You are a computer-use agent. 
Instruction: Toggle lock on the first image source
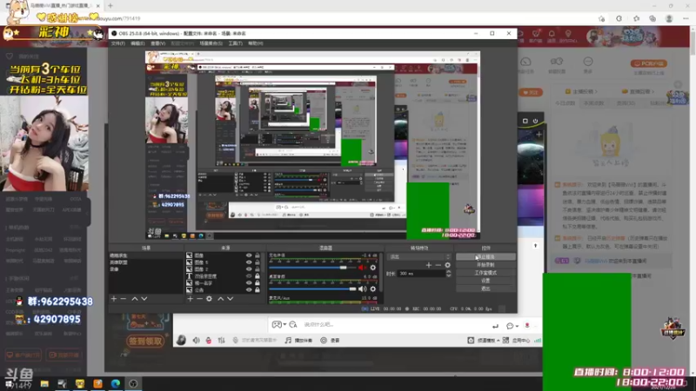(x=257, y=255)
